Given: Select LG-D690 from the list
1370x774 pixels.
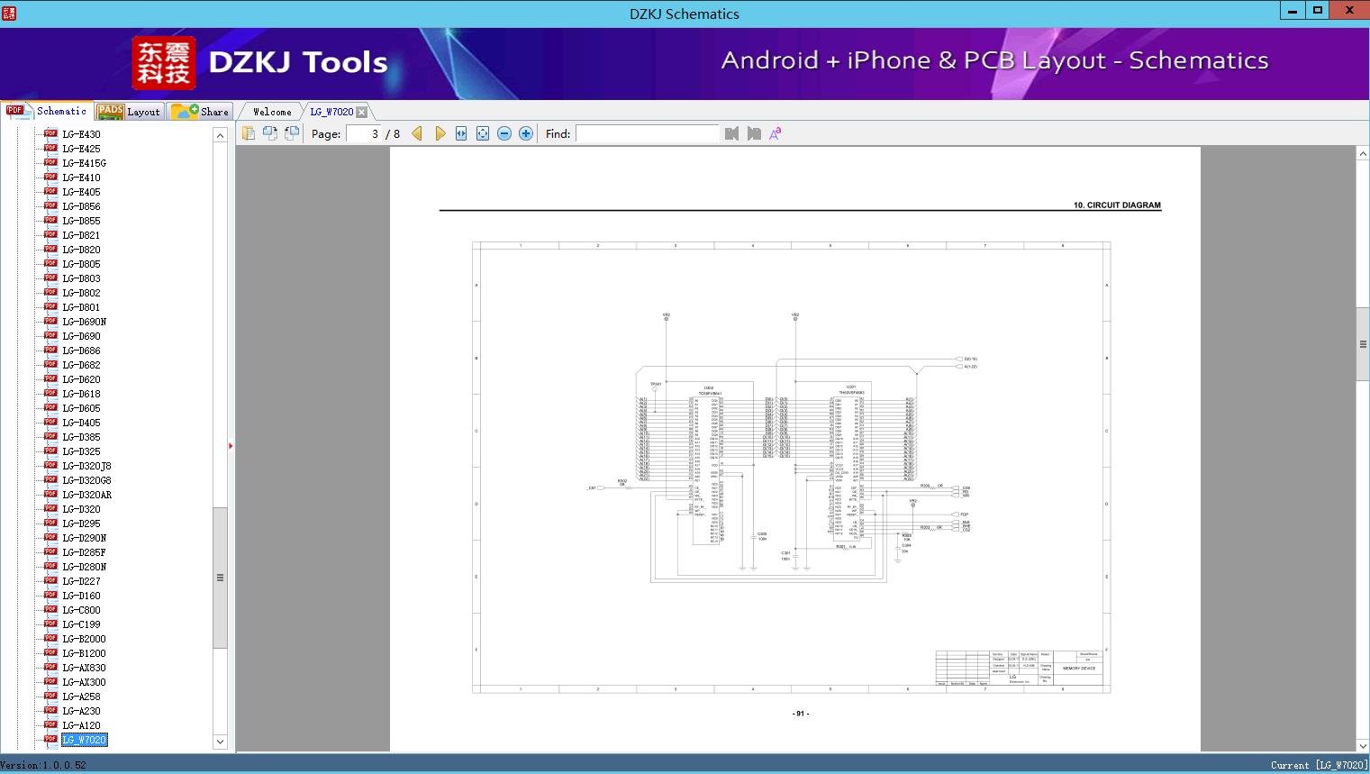Looking at the screenshot, I should [x=81, y=336].
